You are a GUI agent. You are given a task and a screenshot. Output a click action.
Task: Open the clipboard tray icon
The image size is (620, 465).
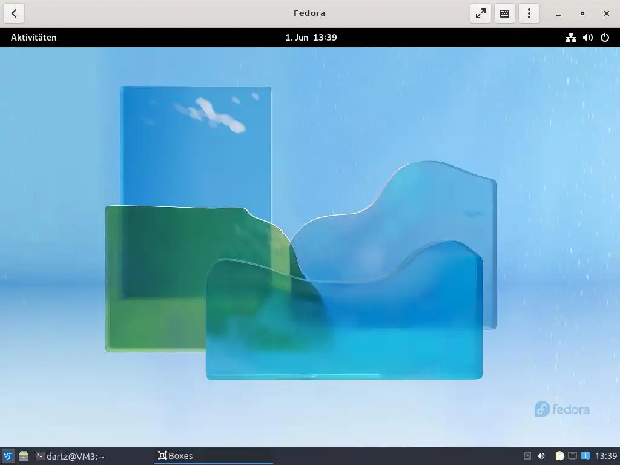point(559,456)
